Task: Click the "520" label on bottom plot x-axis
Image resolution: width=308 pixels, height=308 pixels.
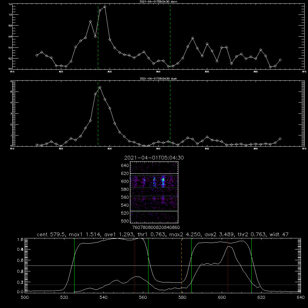Action: 64,298
